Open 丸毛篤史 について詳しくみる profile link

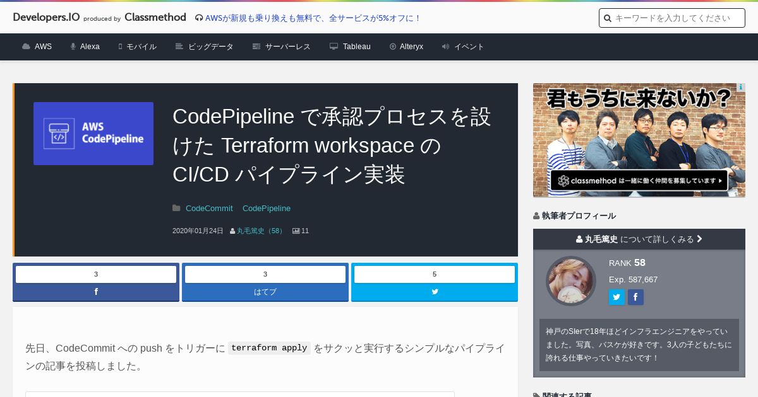[x=639, y=239]
